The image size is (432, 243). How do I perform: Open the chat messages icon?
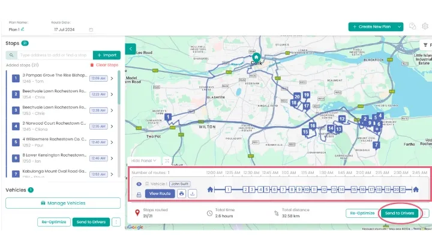tap(412, 26)
